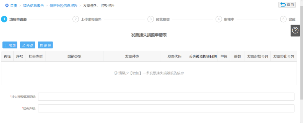Open the 特定涉税信息报告 breadcrumb link

[63, 6]
